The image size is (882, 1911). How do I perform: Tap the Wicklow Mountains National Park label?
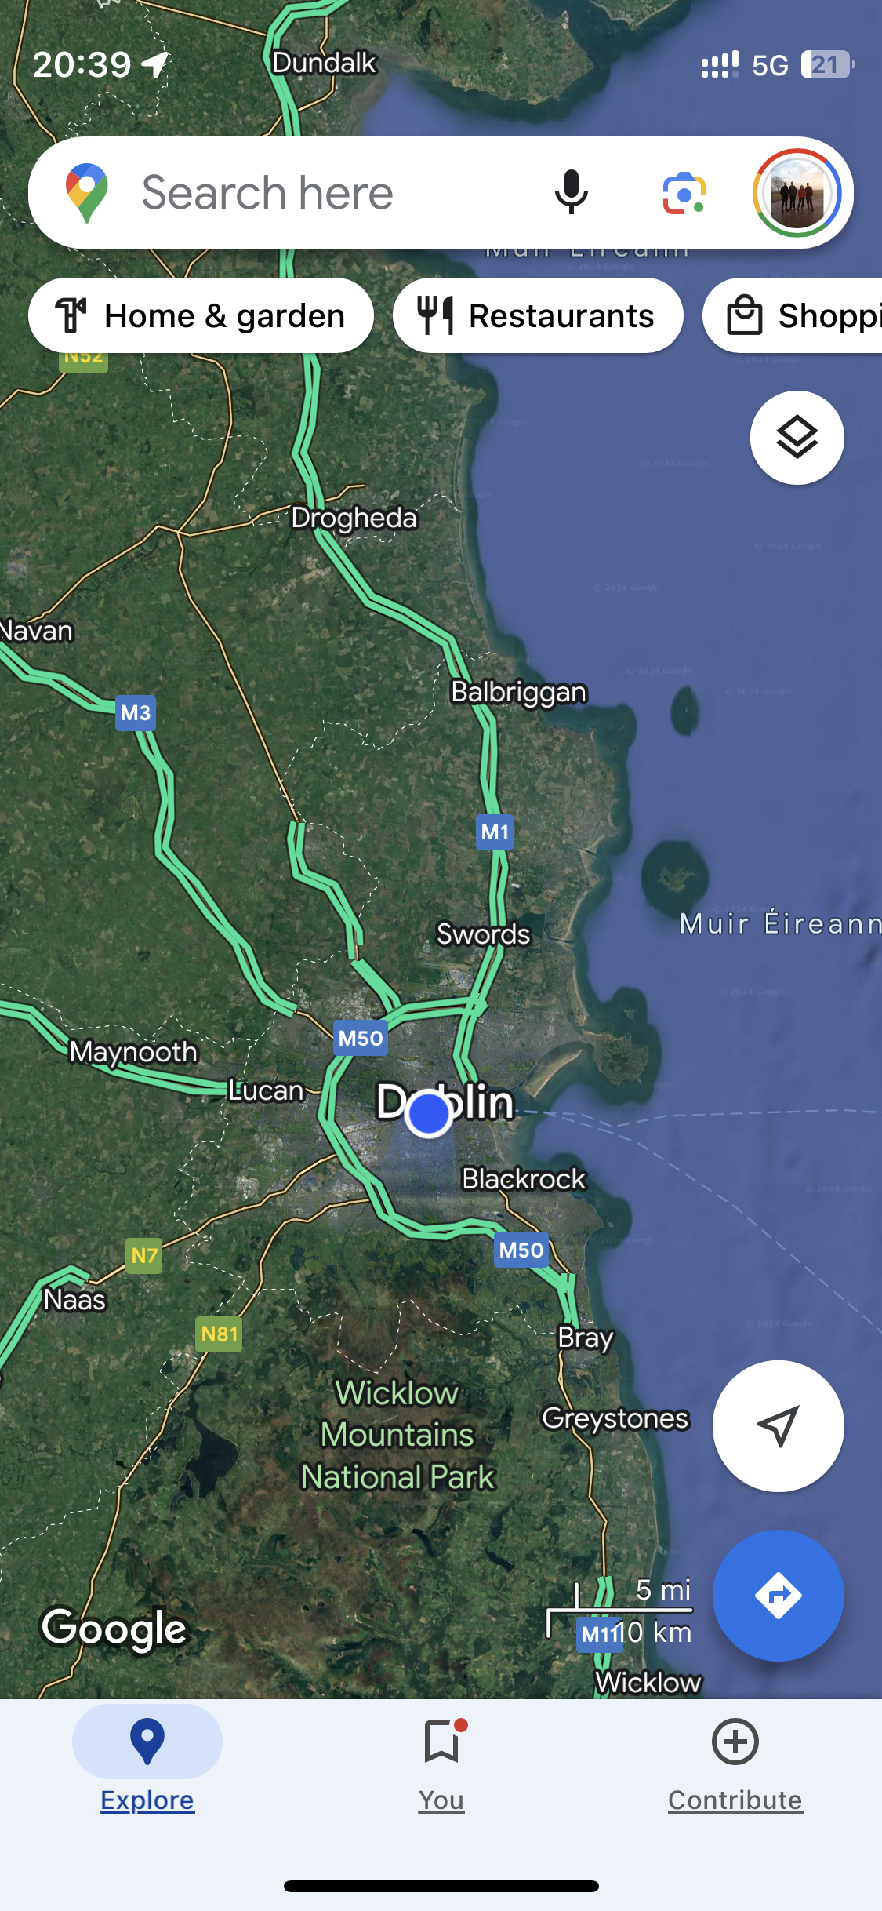(398, 1435)
